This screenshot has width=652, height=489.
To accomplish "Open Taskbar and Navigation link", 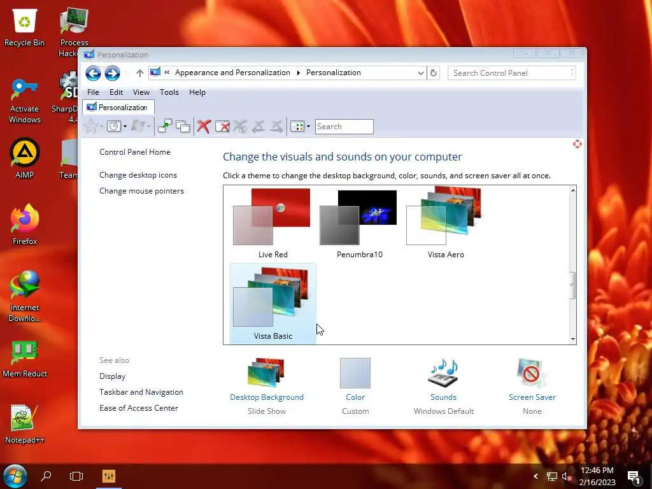I will (x=141, y=392).
